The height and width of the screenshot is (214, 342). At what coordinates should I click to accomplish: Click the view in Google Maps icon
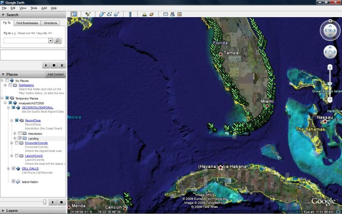(x=180, y=14)
